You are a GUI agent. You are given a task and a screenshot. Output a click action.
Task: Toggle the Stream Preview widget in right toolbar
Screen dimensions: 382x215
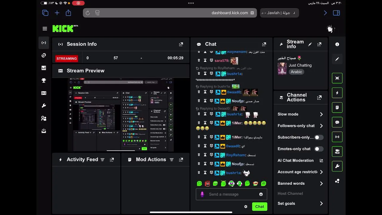point(337,78)
